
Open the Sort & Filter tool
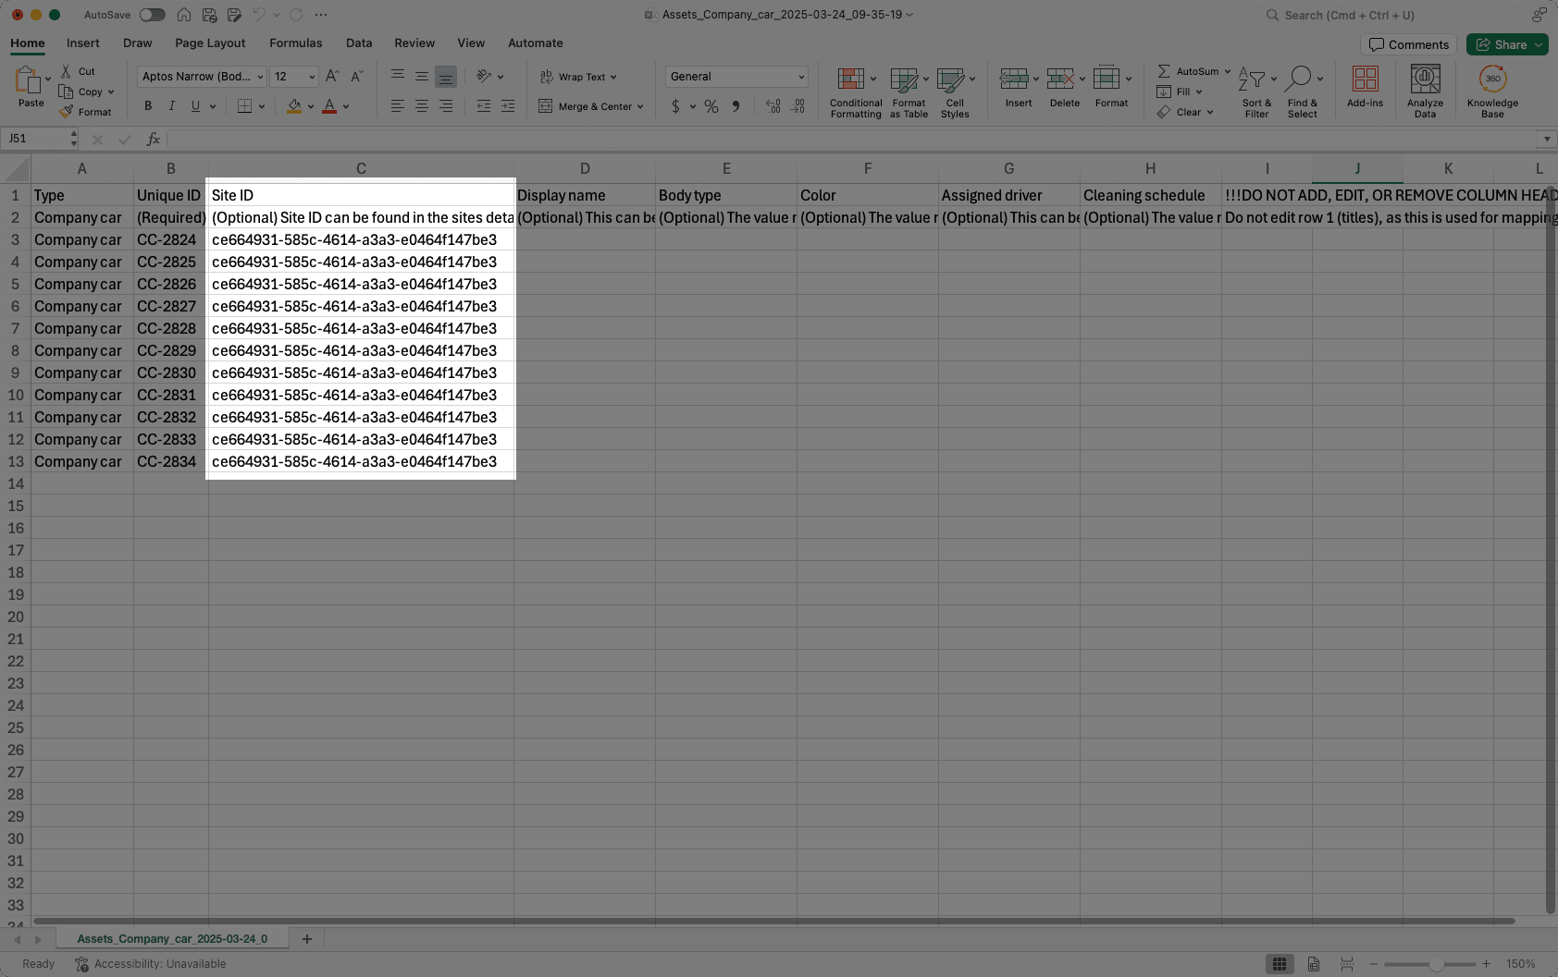1255,90
